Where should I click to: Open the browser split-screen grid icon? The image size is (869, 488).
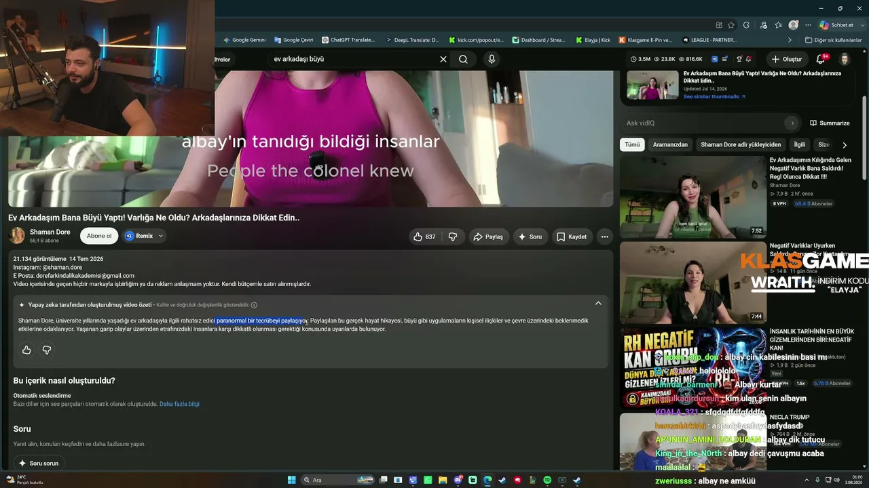coord(719,25)
